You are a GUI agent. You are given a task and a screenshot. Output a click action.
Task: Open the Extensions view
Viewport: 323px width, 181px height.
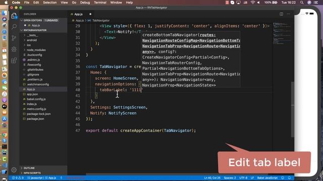click(x=14, y=60)
